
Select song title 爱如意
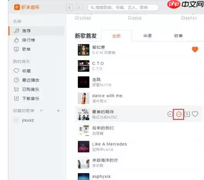[x=99, y=47]
